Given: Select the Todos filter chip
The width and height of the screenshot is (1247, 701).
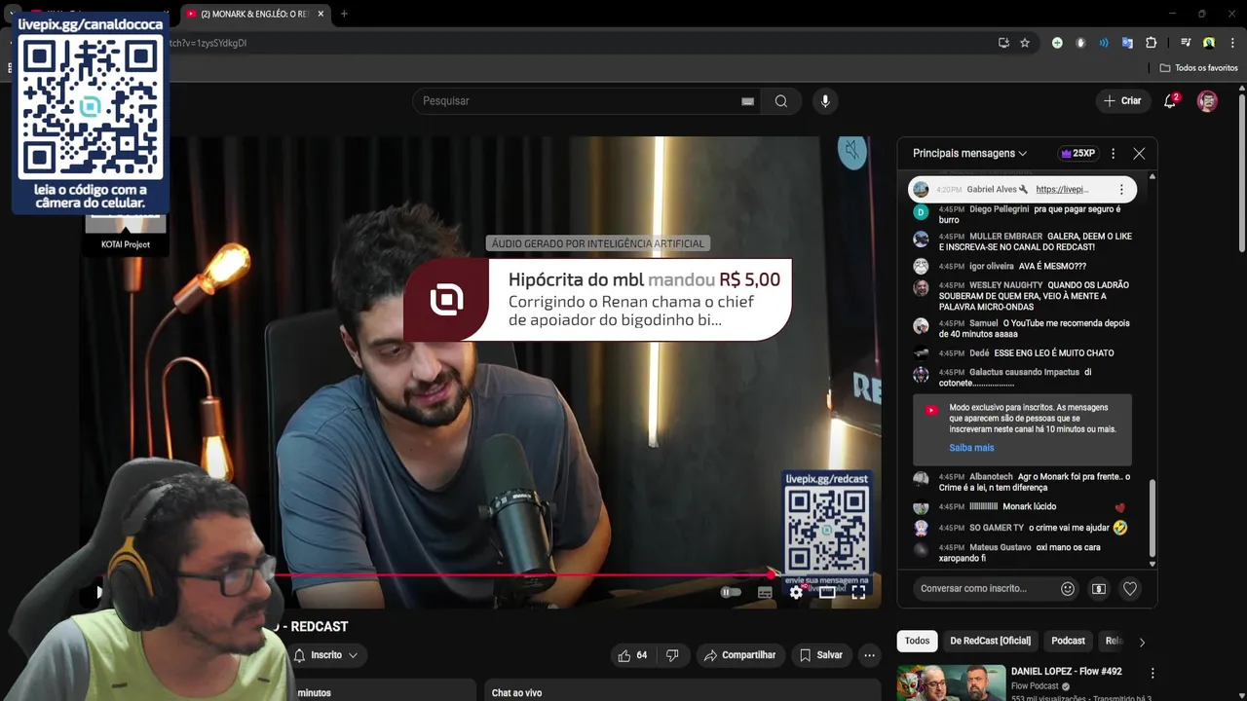Looking at the screenshot, I should click(917, 641).
